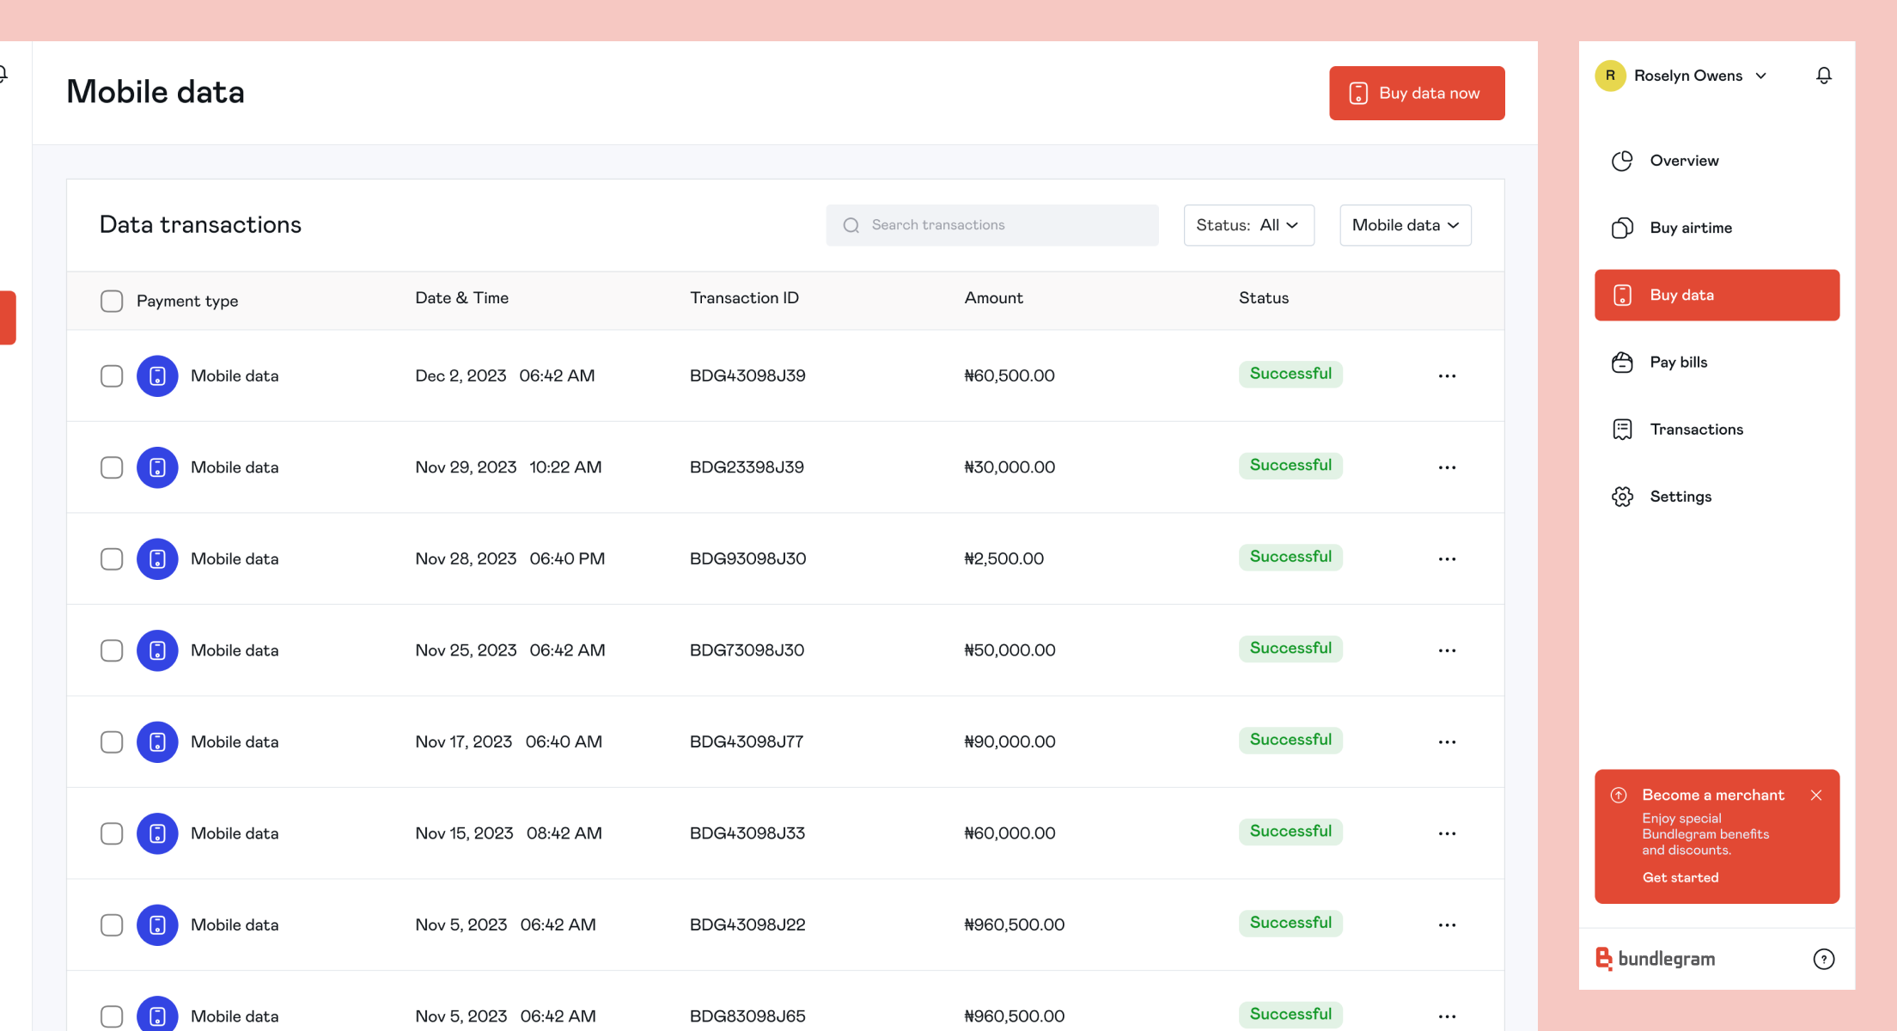Click transaction ID BDG43098J39
Screen dimensions: 1897x1031
click(x=747, y=375)
